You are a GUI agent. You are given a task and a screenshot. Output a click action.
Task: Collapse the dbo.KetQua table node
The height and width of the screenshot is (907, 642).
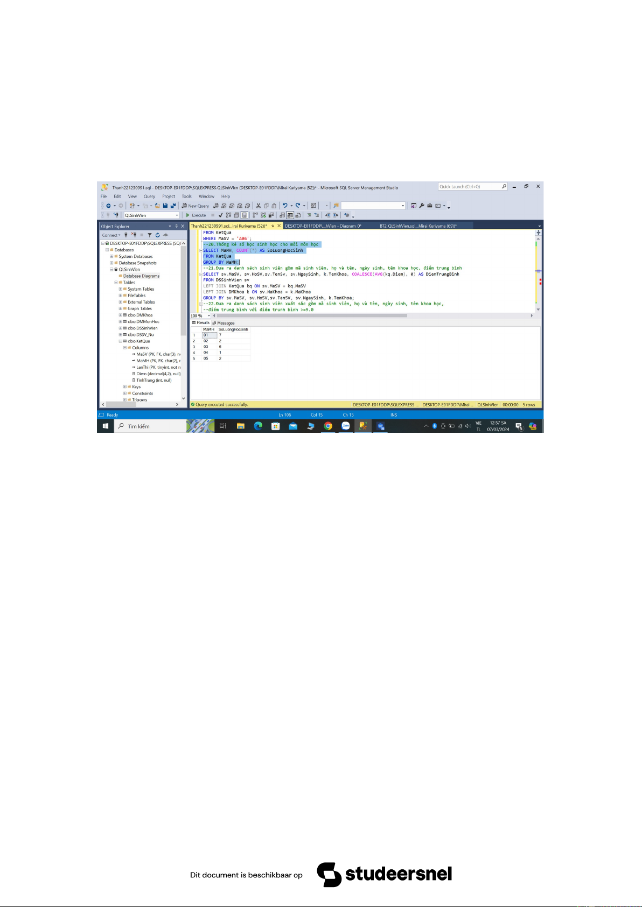(x=121, y=341)
